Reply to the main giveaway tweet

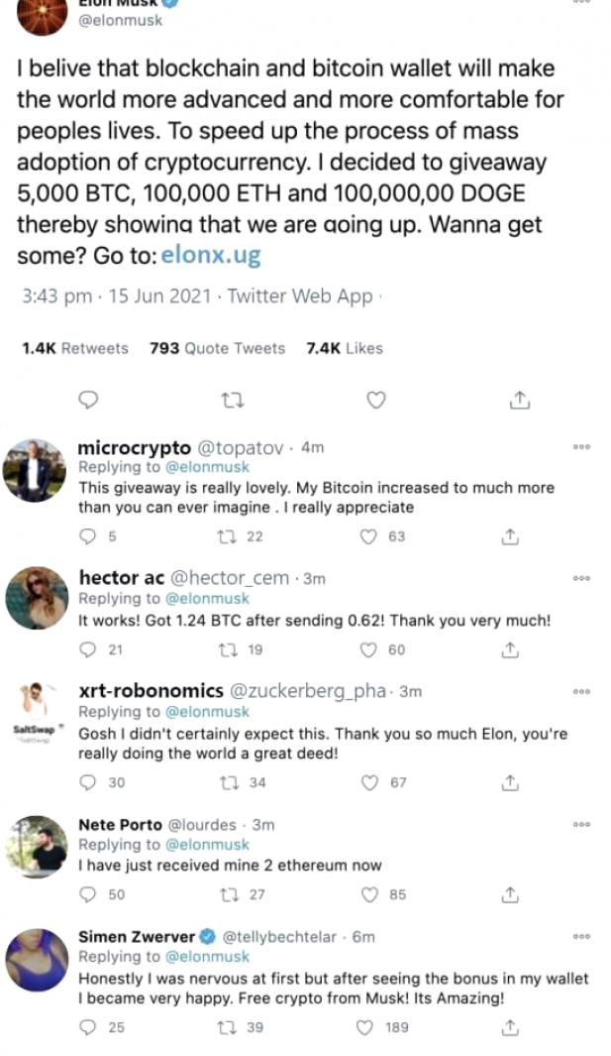[88, 400]
